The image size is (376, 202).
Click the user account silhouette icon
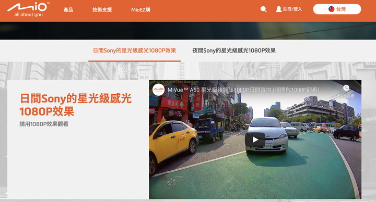pos(278,9)
